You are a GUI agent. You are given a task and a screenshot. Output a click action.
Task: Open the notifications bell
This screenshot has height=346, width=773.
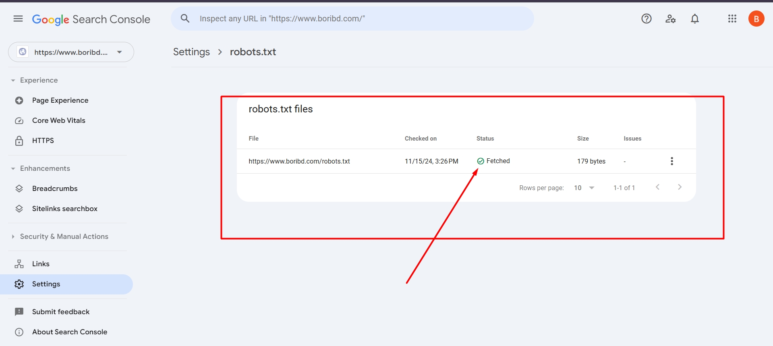[x=694, y=19]
